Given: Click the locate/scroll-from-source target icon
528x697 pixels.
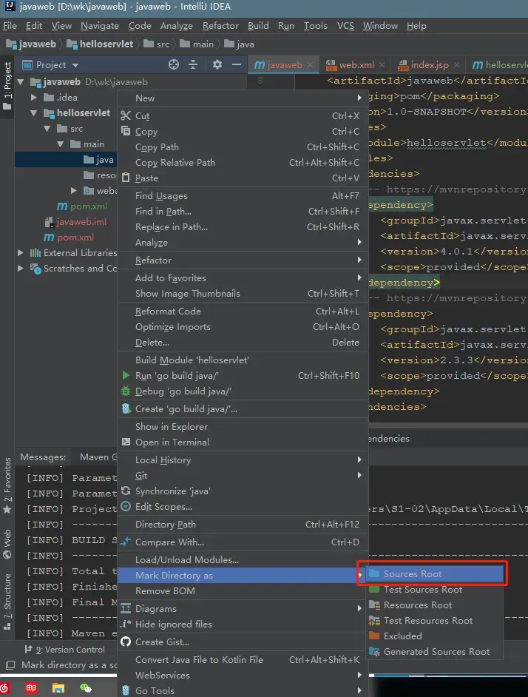Looking at the screenshot, I should pyautogui.click(x=173, y=64).
